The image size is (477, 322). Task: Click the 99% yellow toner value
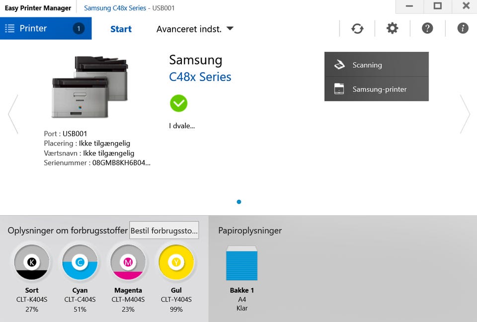click(176, 309)
